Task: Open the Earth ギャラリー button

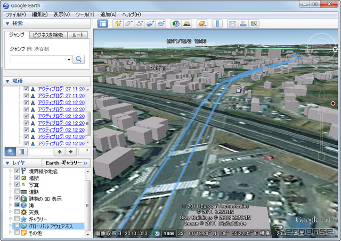Action: pyautogui.click(x=66, y=163)
